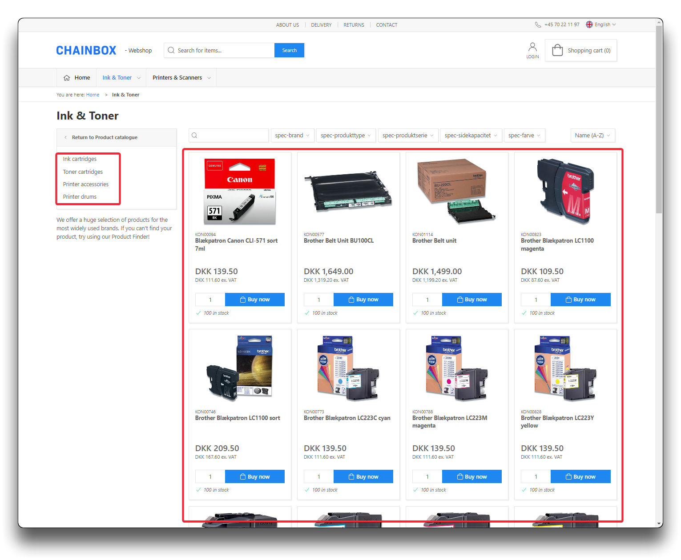
Task: Click the Canon CLI-571 product image
Action: [x=240, y=191]
